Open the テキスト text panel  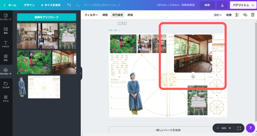[6, 44]
